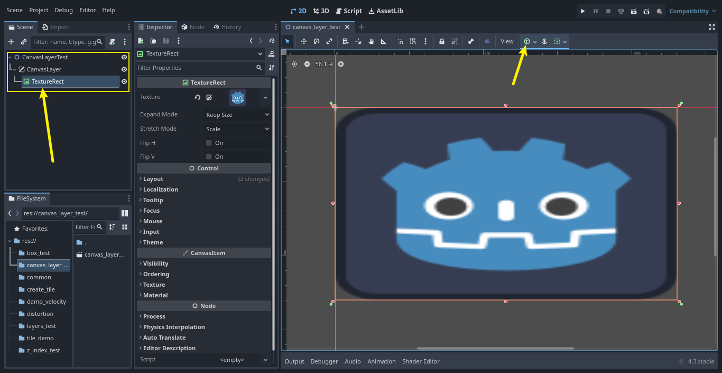Select the Pan Mode hand tool
Screen dimensions: 722x373
(x=371, y=41)
